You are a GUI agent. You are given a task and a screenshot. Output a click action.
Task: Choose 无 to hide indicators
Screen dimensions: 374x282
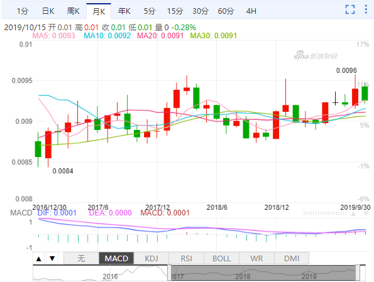(81, 258)
